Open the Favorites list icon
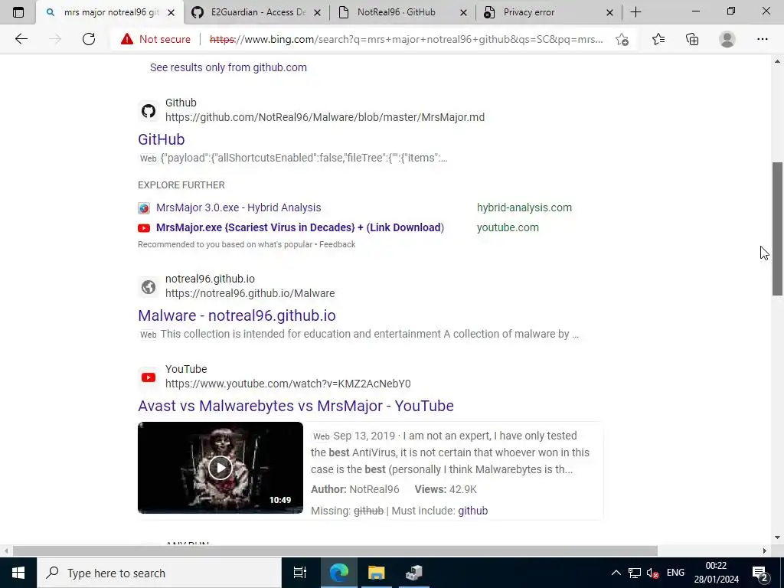784x588 pixels. point(658,39)
